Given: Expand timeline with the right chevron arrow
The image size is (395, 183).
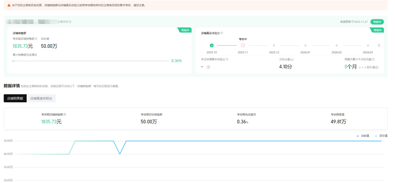Looking at the screenshot, I should (x=379, y=45).
